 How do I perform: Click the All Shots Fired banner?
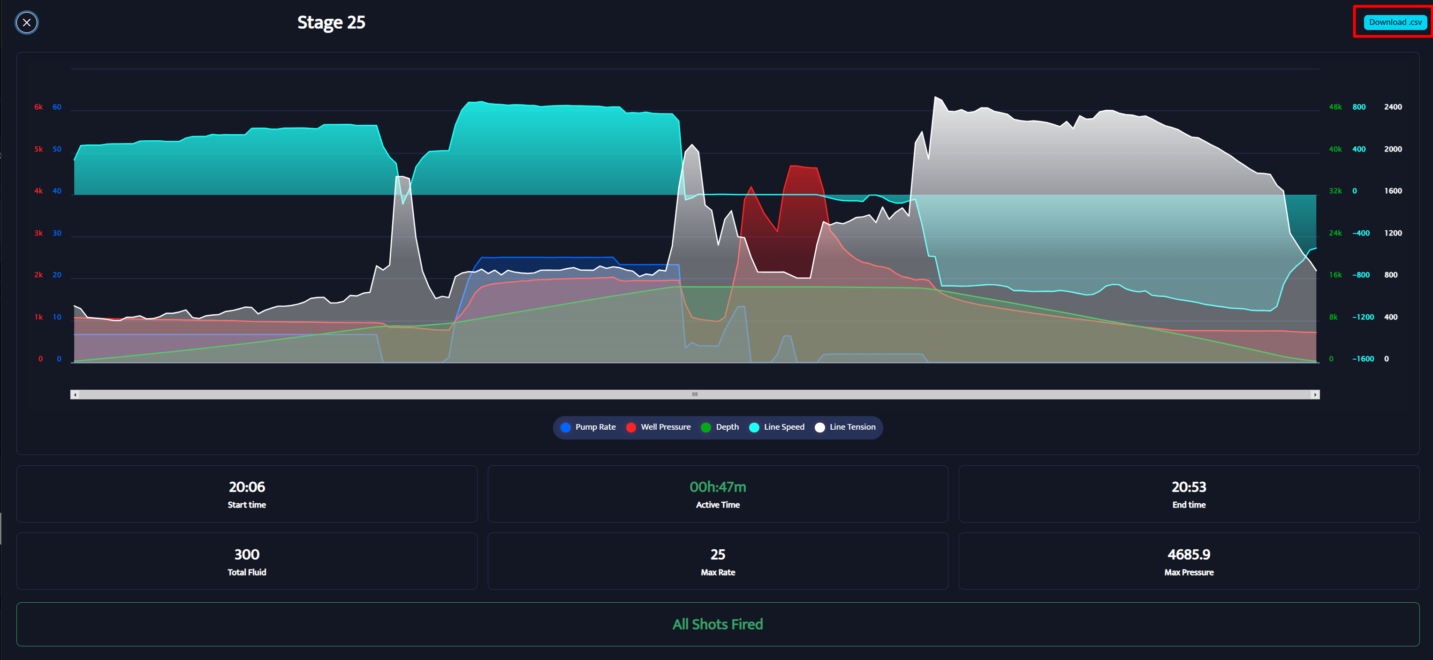(x=717, y=624)
